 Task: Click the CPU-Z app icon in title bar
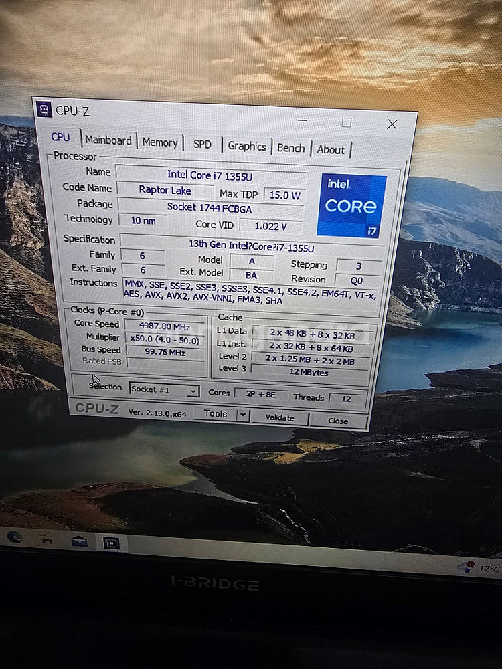[44, 109]
